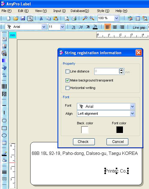Image resolution: width=149 pixels, height=189 pixels.
Task: Click the center align toolbar icon
Action: (x=115, y=27)
